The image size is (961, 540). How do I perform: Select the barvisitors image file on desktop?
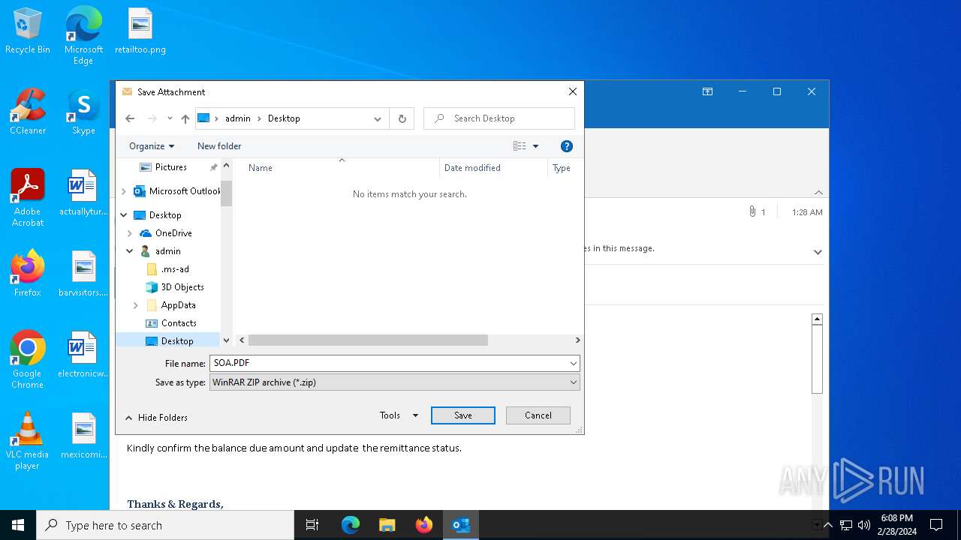coord(83,274)
